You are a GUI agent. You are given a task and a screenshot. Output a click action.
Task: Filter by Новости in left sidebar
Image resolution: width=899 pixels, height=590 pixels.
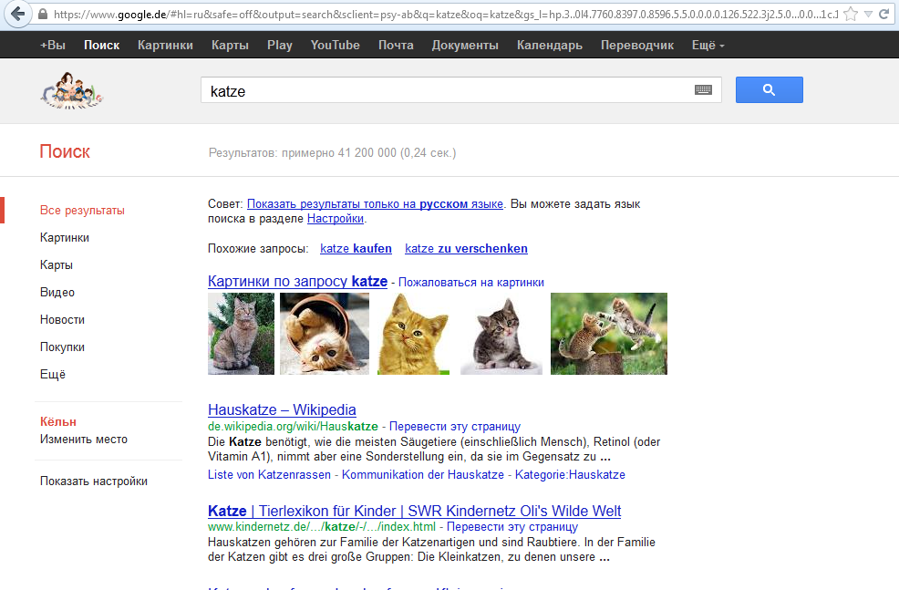[63, 319]
